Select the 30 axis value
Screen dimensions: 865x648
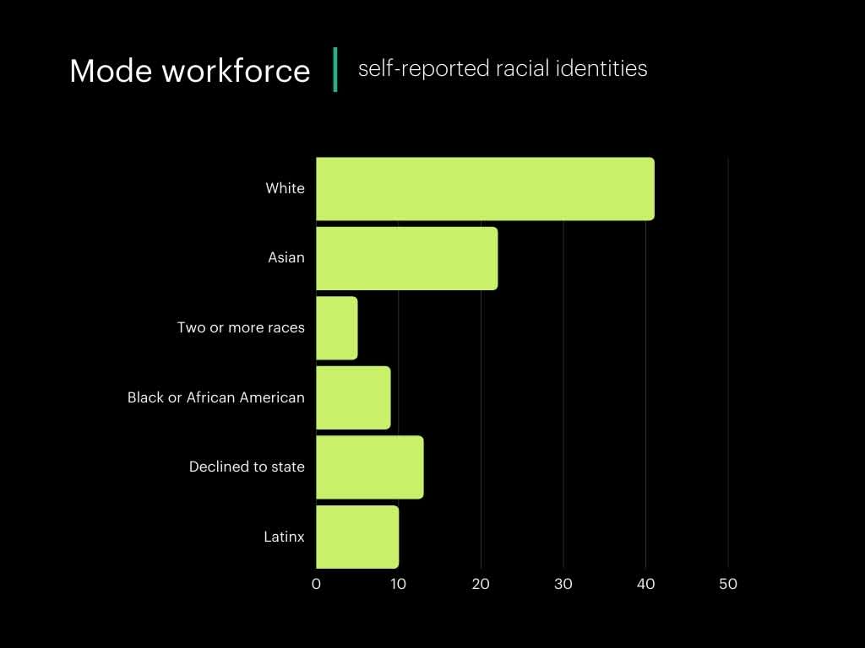563,582
